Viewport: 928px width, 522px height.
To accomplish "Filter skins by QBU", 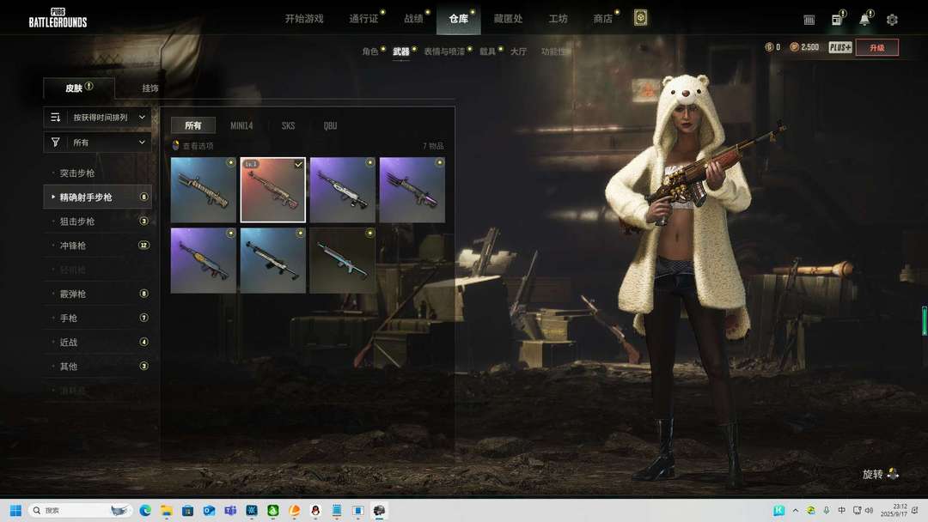I will coord(330,125).
